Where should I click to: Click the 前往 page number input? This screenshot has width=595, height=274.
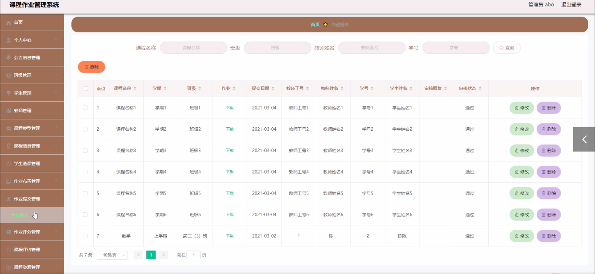click(193, 255)
